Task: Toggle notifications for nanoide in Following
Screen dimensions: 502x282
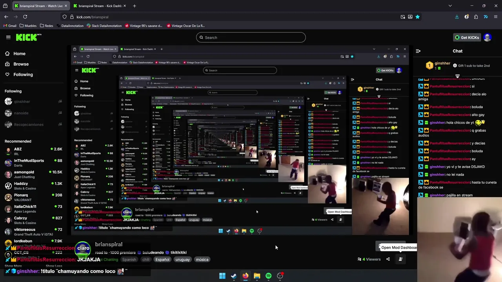Action: [x=60, y=113]
